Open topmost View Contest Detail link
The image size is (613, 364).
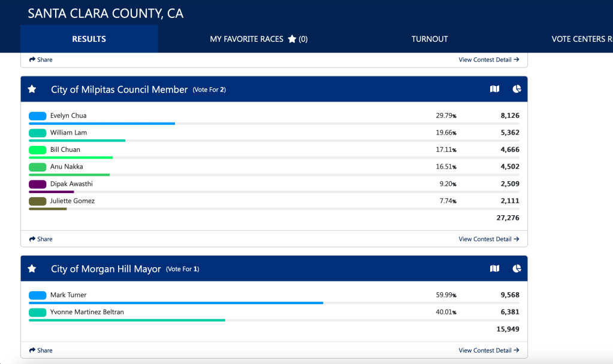click(x=488, y=60)
